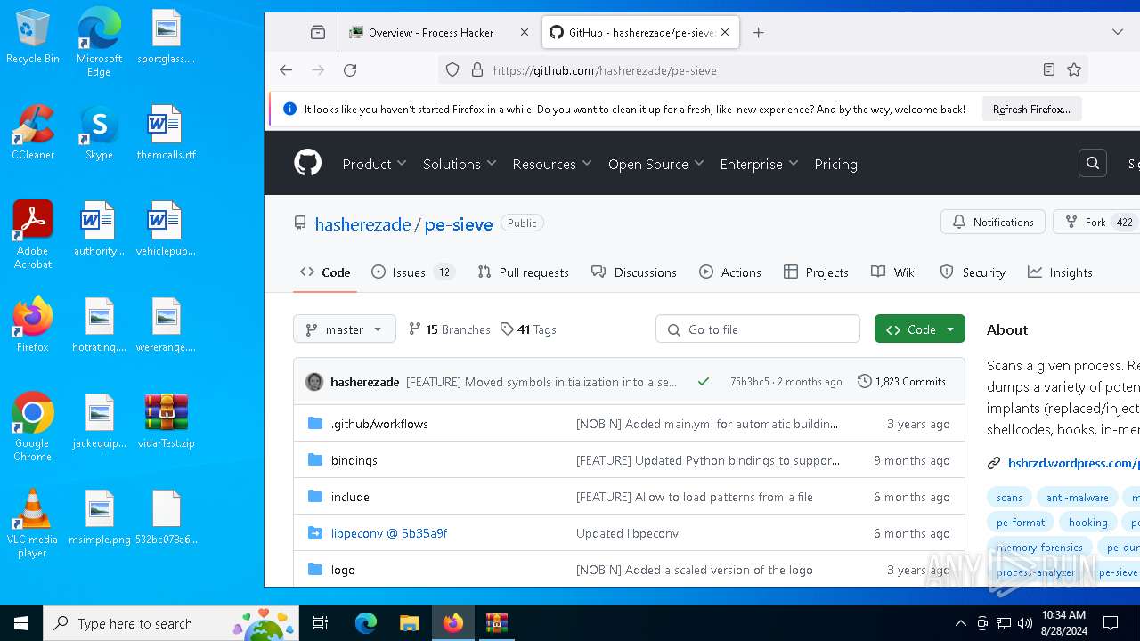This screenshot has width=1140, height=641.
Task: Select the vidarTest.zip archive icon
Action: (x=167, y=421)
